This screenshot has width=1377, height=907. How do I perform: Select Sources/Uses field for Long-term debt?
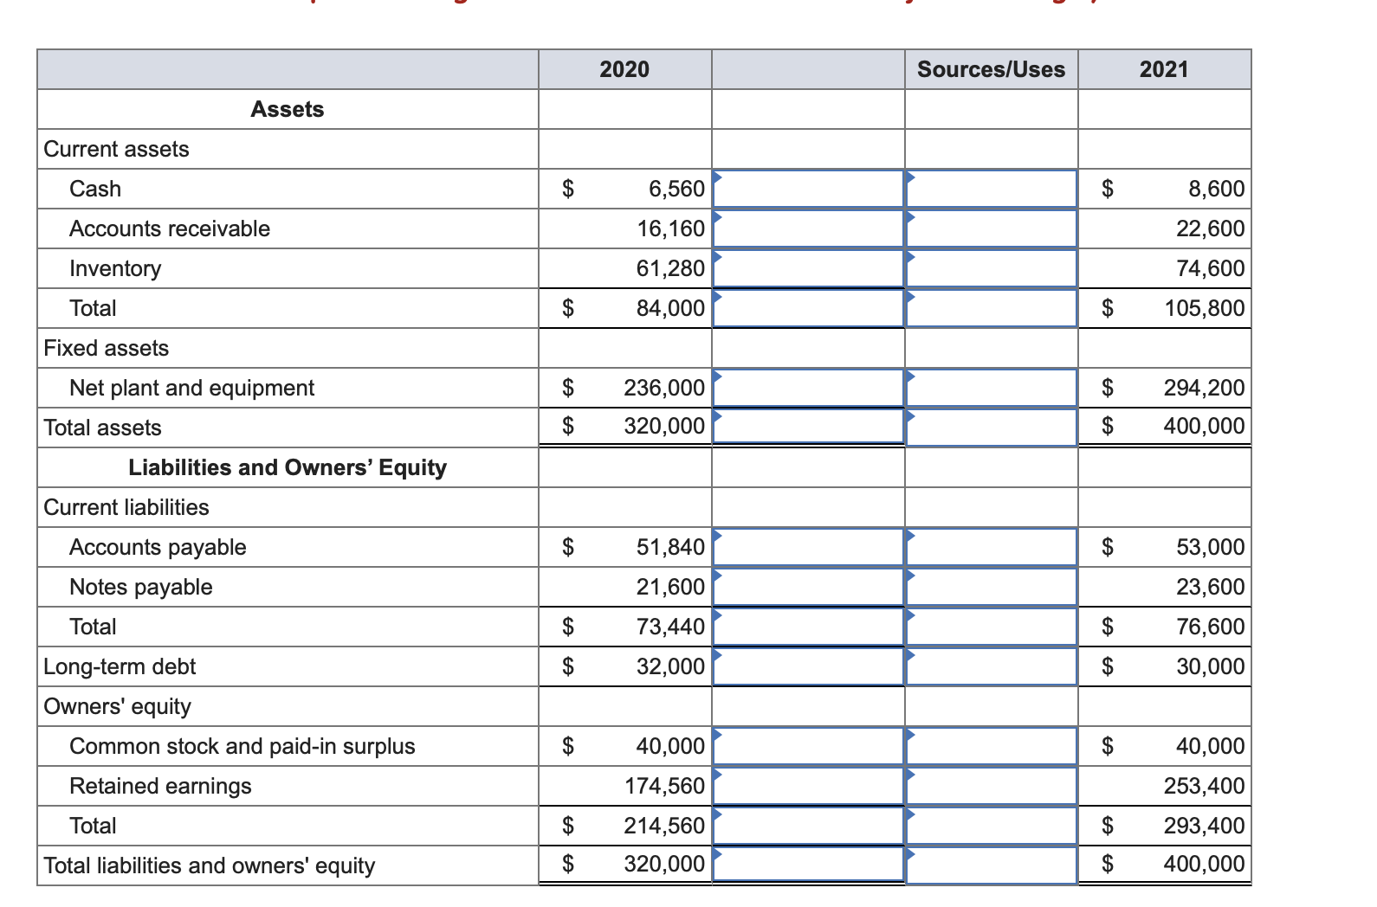pos(992,666)
